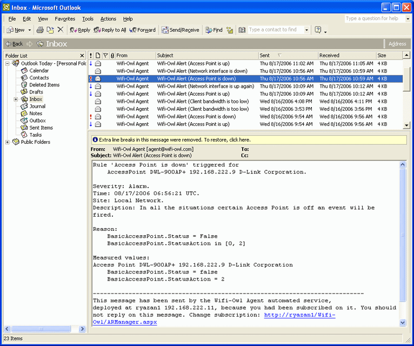Click reading pane scroll down button
This screenshot has height=346, width=414.
(403, 322)
